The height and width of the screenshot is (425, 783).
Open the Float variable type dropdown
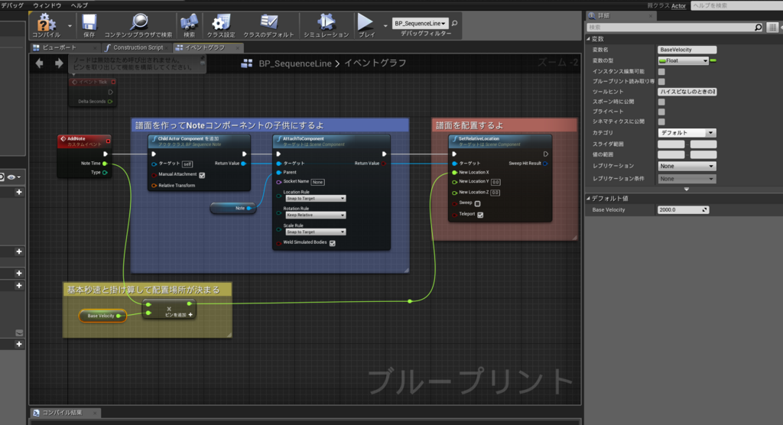click(683, 60)
